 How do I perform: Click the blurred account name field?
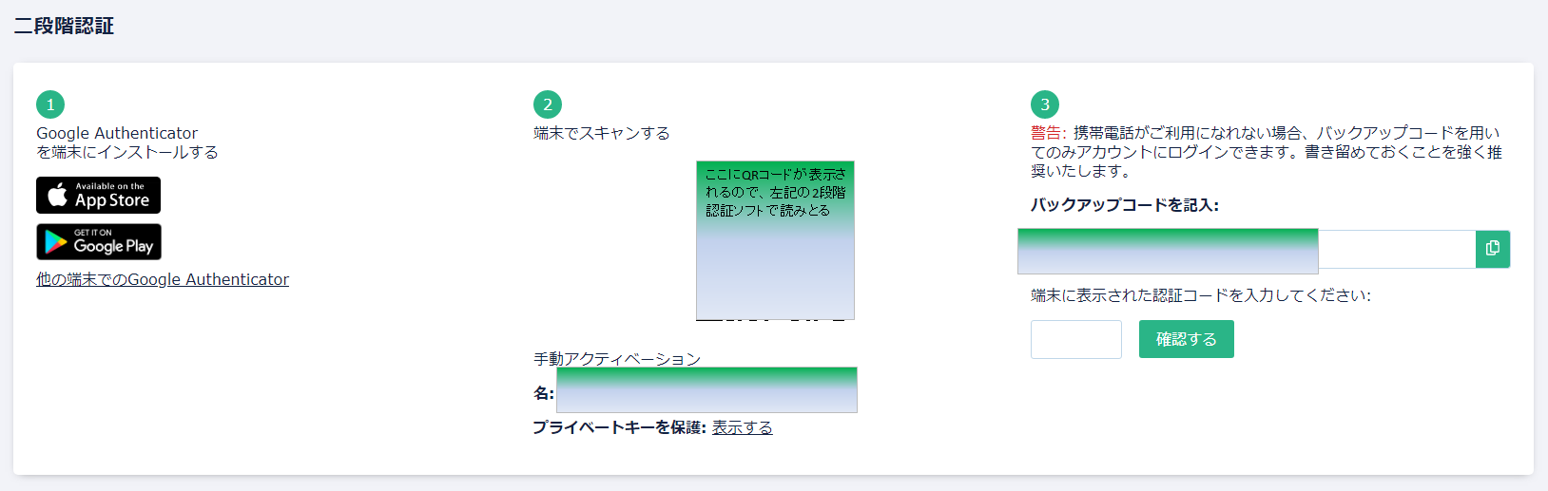(x=706, y=390)
